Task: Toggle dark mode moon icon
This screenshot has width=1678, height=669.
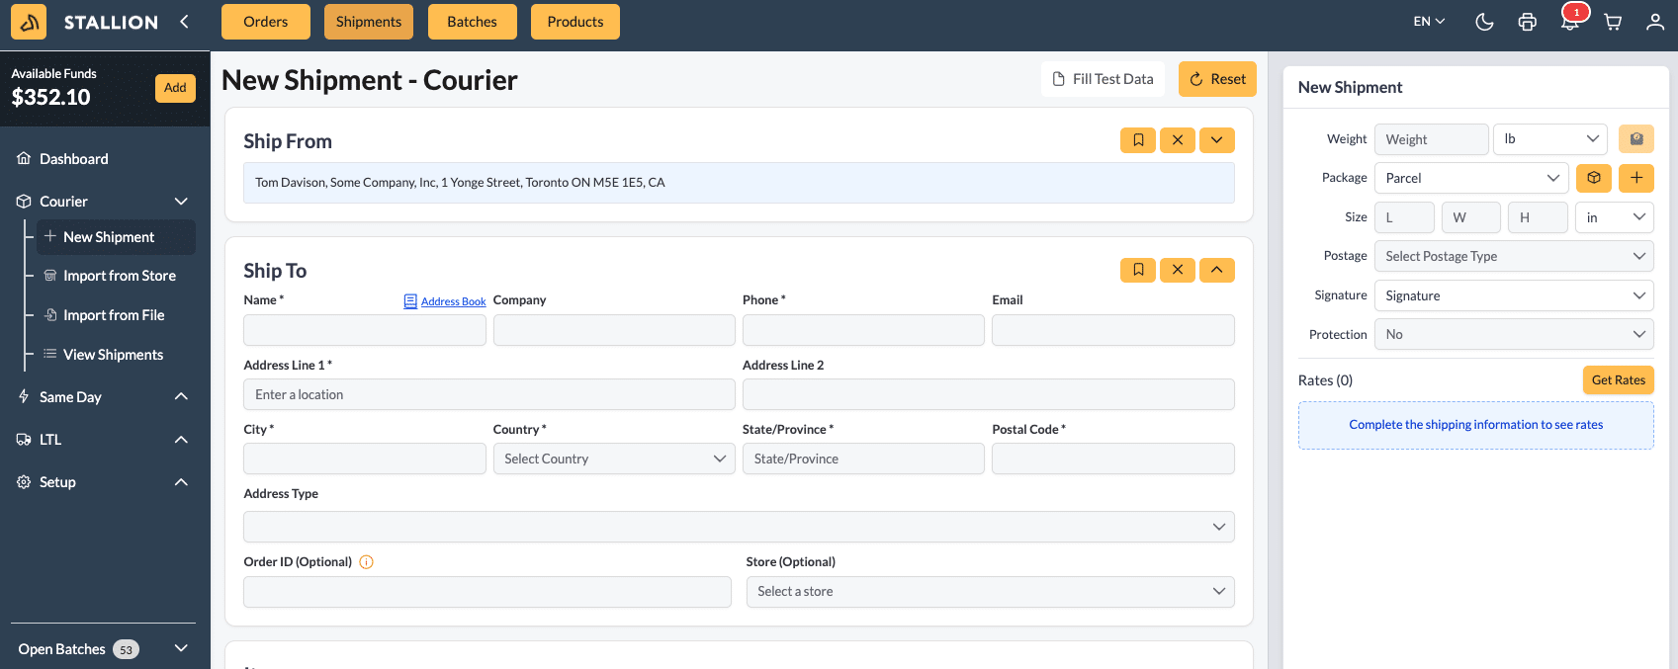Action: (x=1484, y=22)
